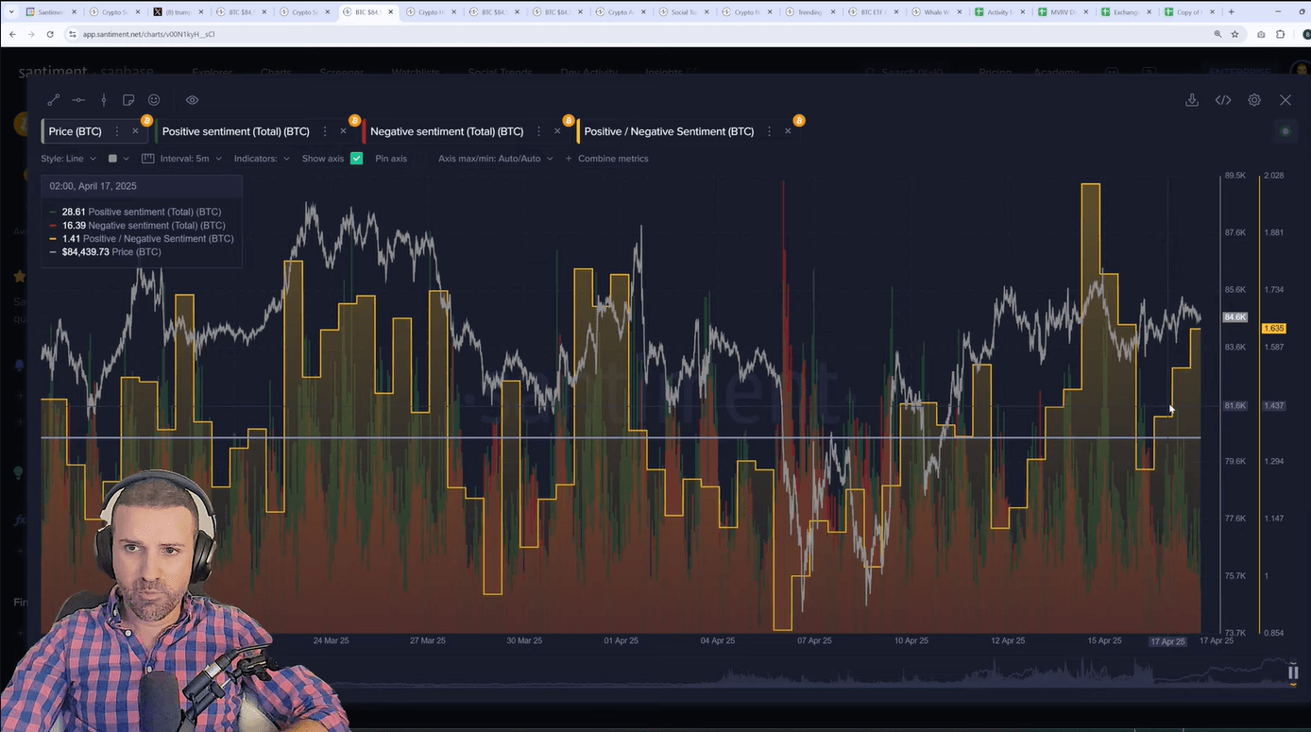Select the horizontal ray drawing tool
Screen dimensions: 1311x732
[78, 100]
